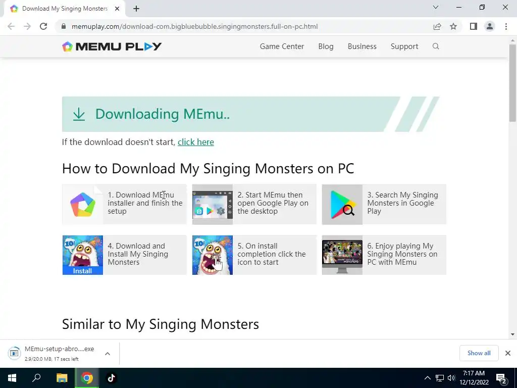Image resolution: width=517 pixels, height=388 pixels.
Task: Click the monster hand-cursor thumbnail in step 5
Action: coord(213,255)
